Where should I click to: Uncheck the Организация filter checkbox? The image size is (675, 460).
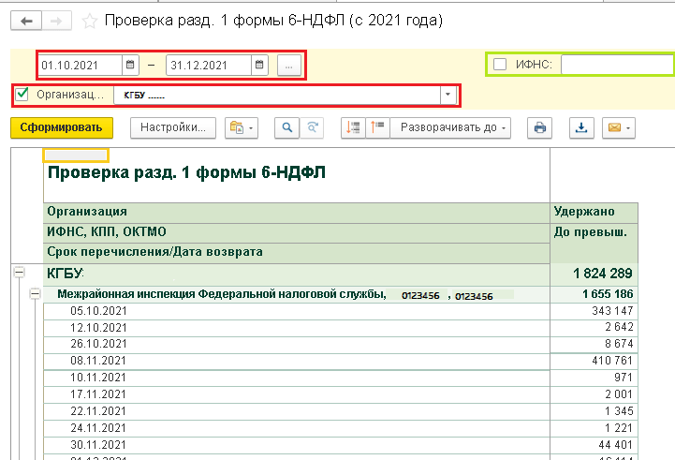point(22,95)
